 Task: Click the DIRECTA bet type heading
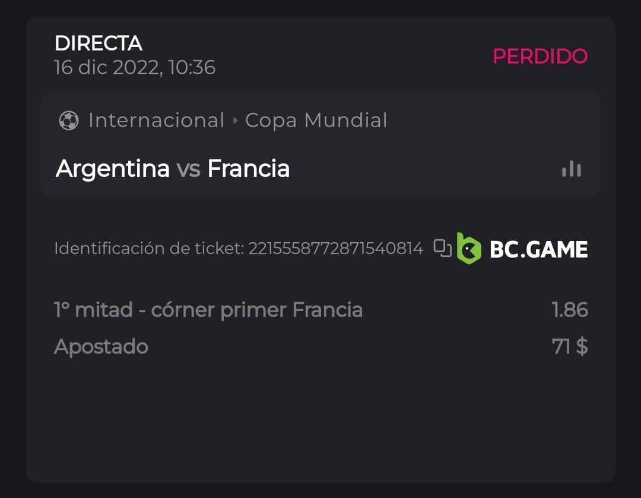pyautogui.click(x=99, y=43)
